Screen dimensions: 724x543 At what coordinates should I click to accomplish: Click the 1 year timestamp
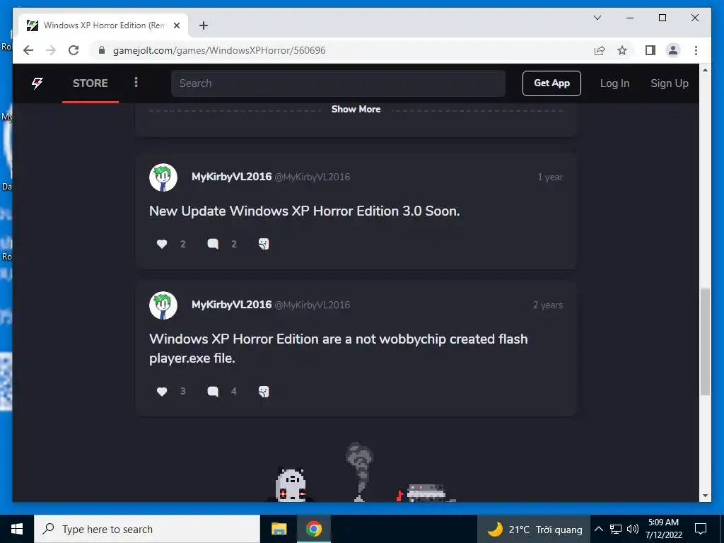click(550, 177)
